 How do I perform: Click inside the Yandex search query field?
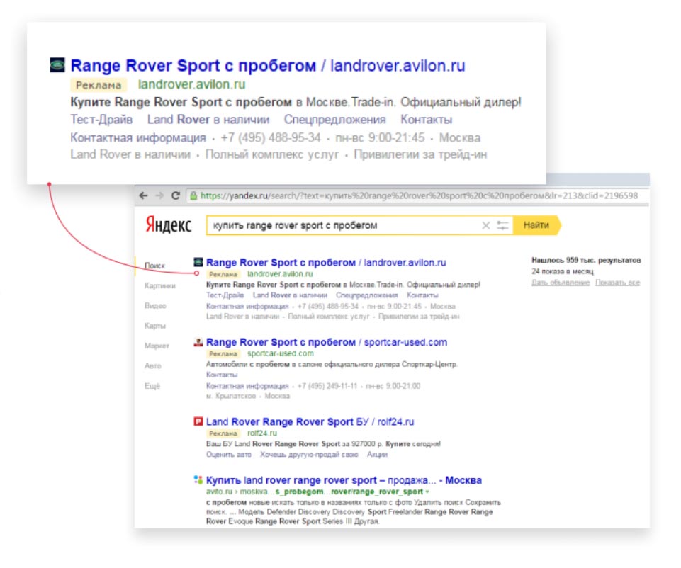340,225
